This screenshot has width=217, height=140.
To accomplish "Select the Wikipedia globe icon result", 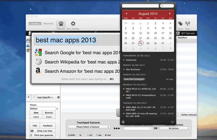I will [x=38, y=62].
